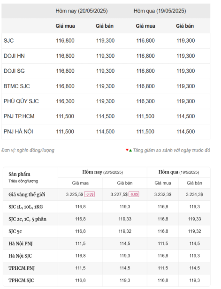Click the world gold price 3.232,3$

click(163, 194)
